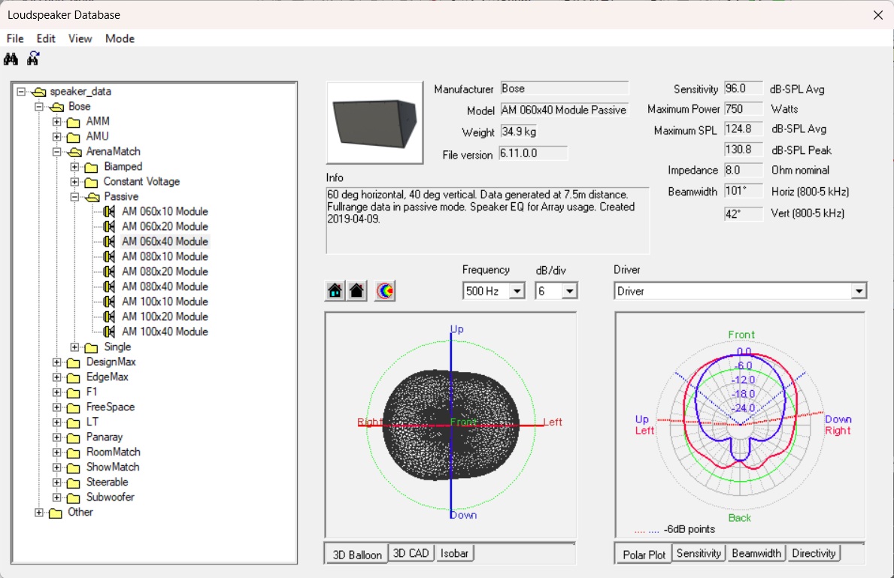Click the solid house view icon
The width and height of the screenshot is (894, 578).
click(x=355, y=289)
